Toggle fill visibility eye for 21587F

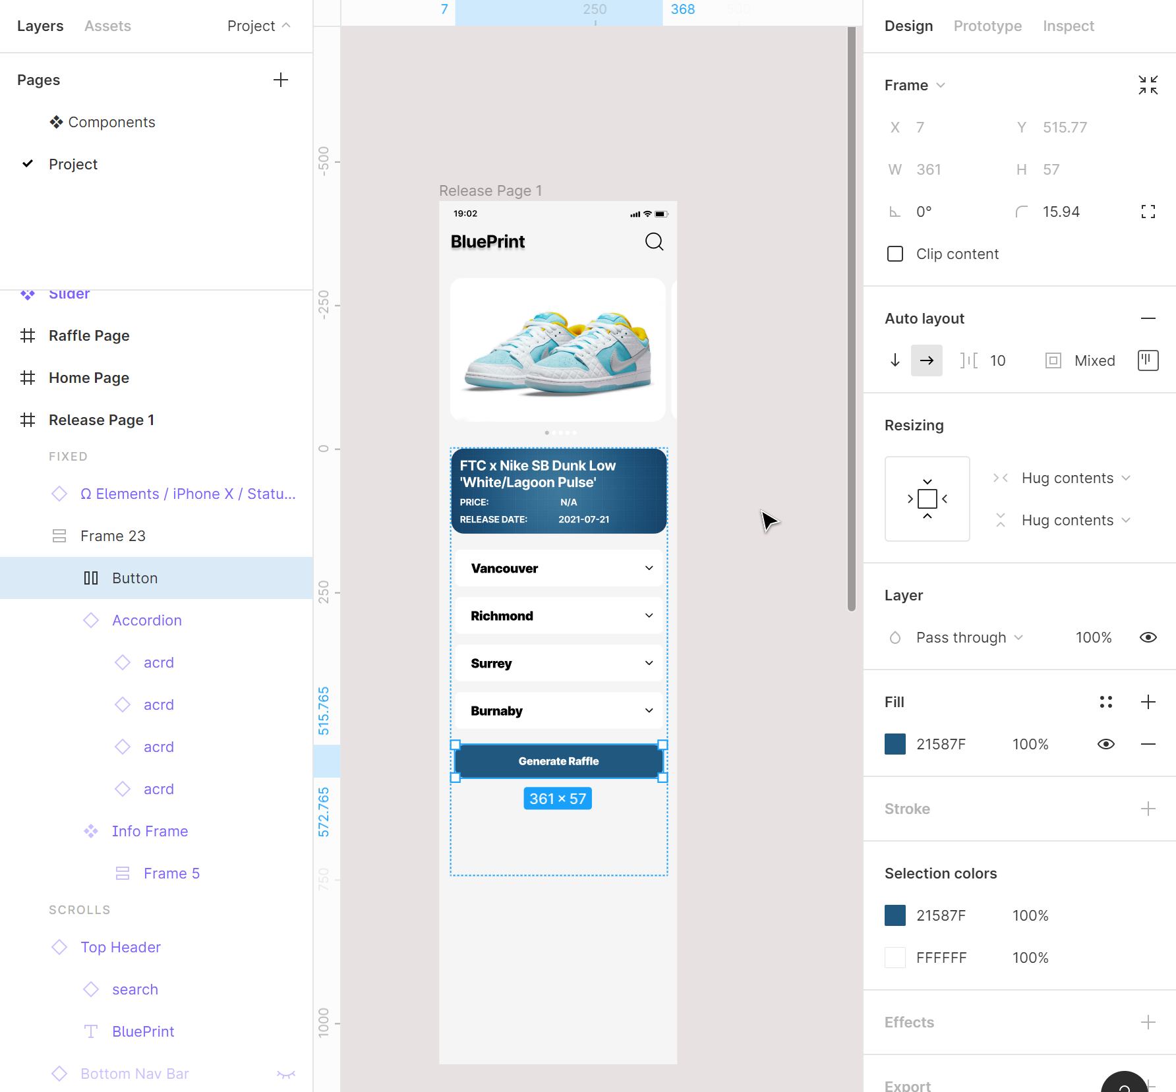pos(1105,744)
